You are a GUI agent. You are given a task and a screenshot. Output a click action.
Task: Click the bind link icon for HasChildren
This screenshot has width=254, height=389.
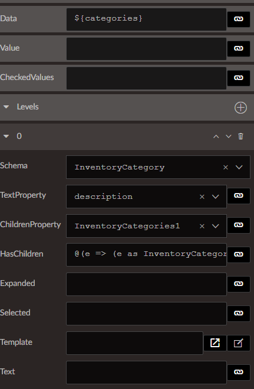238,254
